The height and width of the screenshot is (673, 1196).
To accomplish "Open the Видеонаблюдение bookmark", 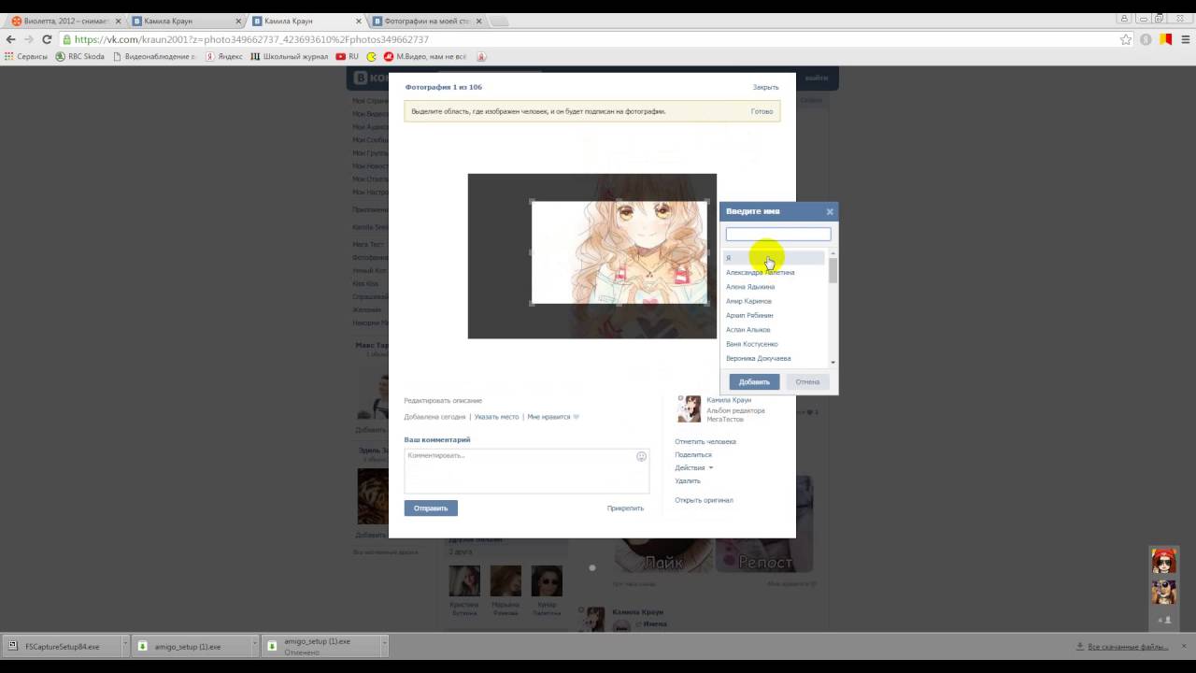I will 154,56.
